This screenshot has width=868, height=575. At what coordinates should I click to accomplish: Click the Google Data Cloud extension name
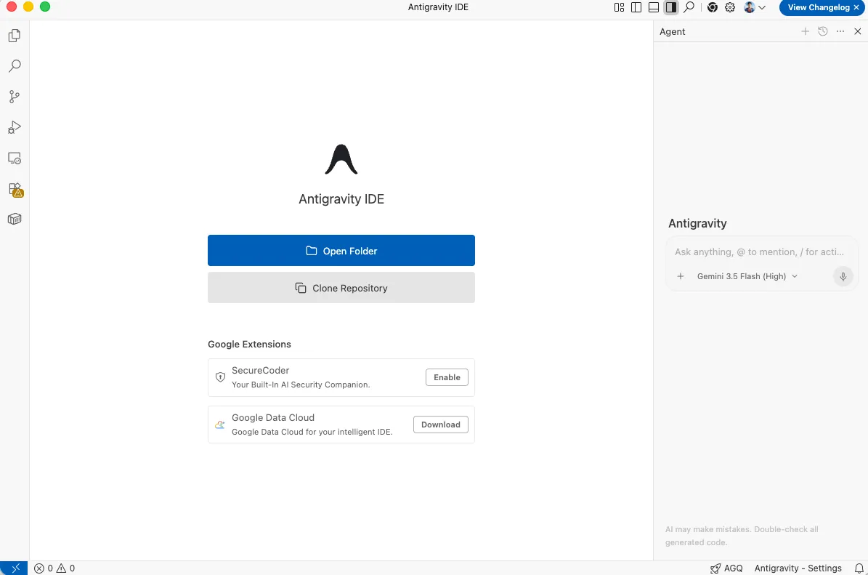[273, 418]
